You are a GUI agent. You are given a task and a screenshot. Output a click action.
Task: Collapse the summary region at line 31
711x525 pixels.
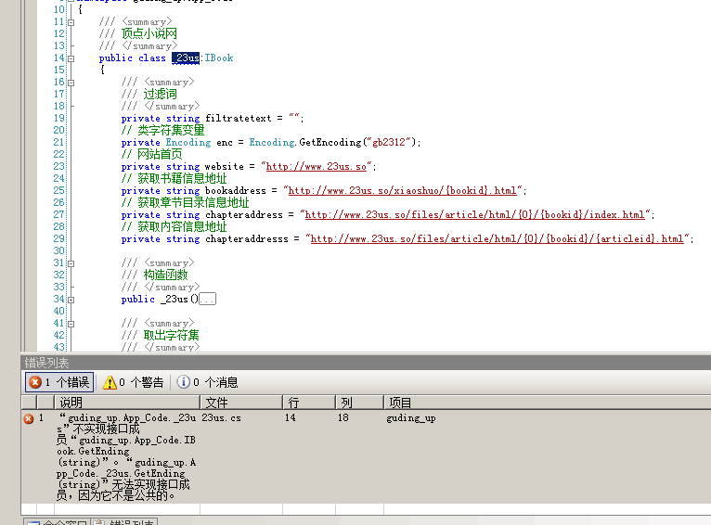71,263
